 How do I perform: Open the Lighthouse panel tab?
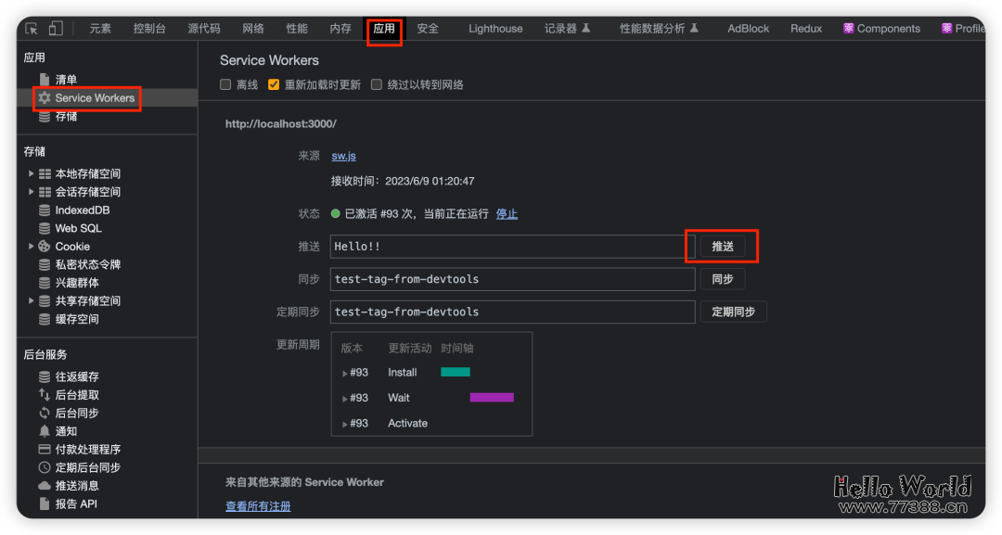pyautogui.click(x=495, y=28)
